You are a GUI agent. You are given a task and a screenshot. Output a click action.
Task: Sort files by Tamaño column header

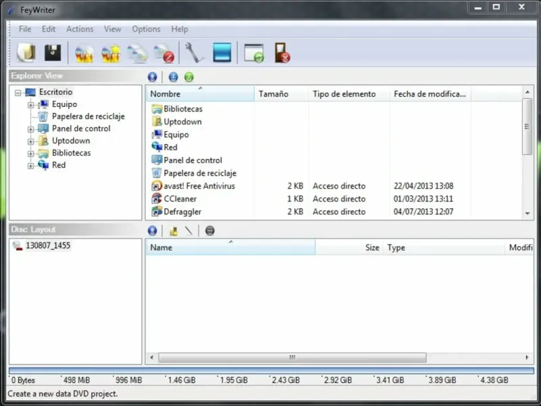click(281, 94)
